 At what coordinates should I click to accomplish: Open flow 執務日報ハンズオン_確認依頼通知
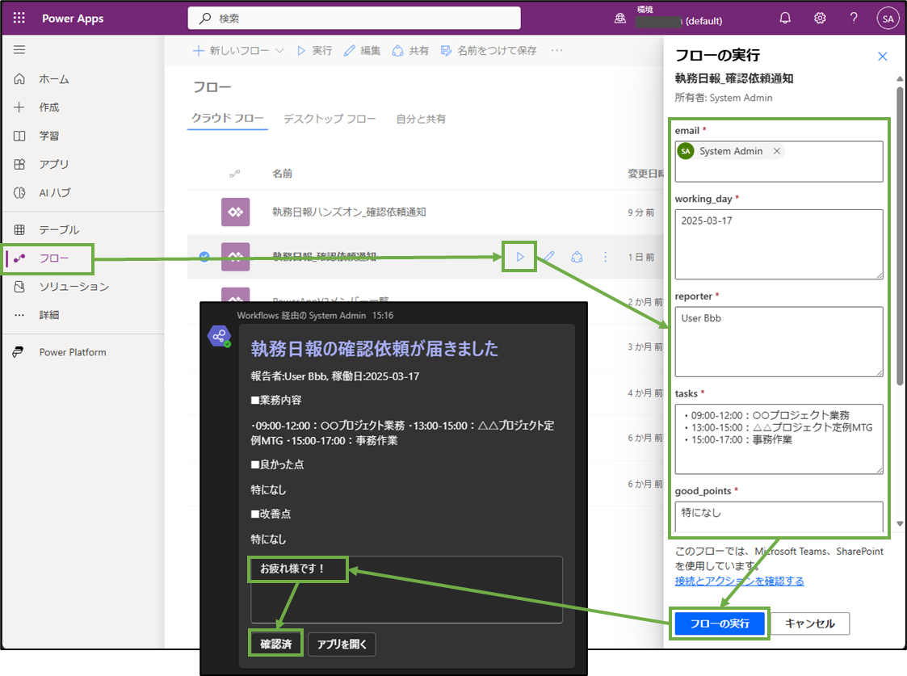pyautogui.click(x=350, y=212)
